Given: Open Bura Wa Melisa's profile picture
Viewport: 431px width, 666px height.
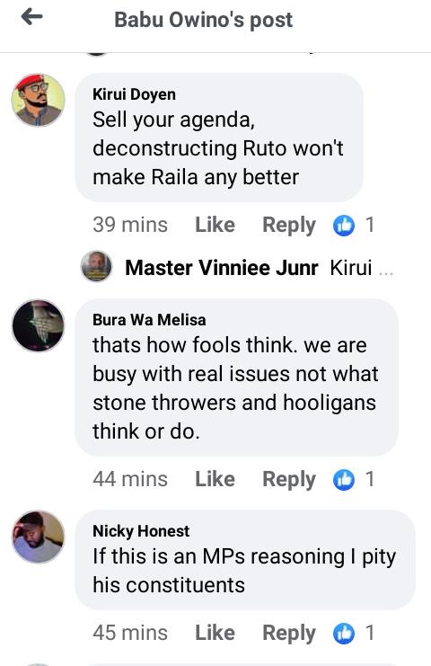Looking at the screenshot, I should click(x=39, y=325).
